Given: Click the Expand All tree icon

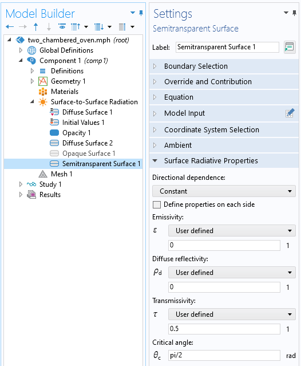Looking at the screenshot, I should pos(99,27).
